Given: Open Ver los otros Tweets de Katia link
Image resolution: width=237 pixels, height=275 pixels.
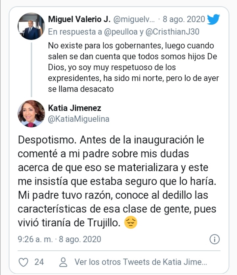Looking at the screenshot, I should pyautogui.click(x=141, y=262).
